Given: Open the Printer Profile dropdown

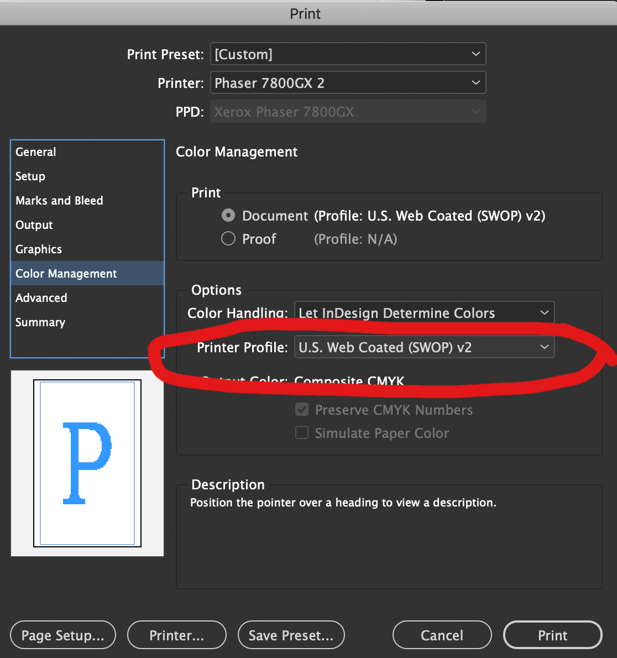Looking at the screenshot, I should (x=423, y=347).
